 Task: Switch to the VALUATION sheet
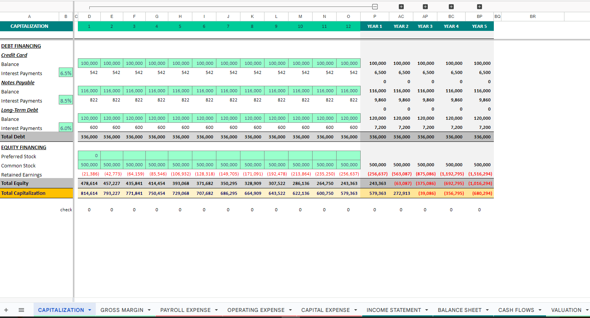pos(566,310)
